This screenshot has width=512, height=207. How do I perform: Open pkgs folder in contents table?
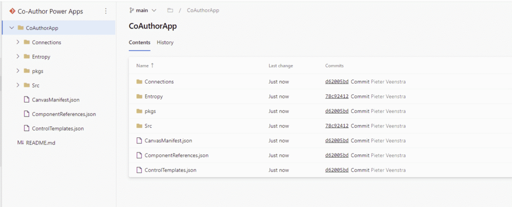tap(150, 111)
